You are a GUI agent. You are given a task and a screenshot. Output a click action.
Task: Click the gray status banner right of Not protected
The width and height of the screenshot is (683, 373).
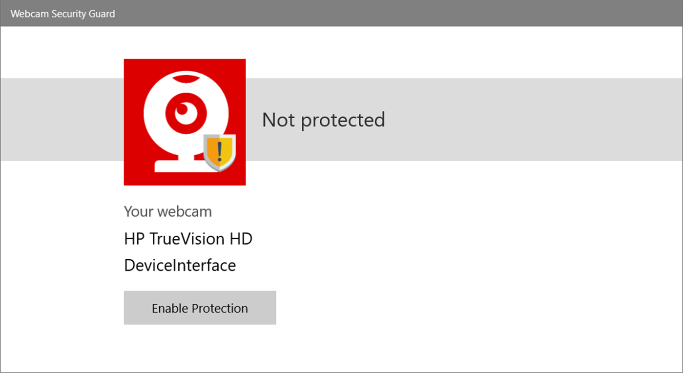click(532, 120)
